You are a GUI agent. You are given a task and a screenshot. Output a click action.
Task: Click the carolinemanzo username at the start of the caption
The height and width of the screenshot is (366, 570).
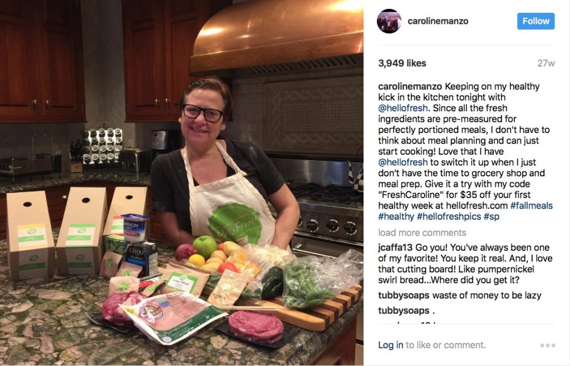pyautogui.click(x=410, y=86)
